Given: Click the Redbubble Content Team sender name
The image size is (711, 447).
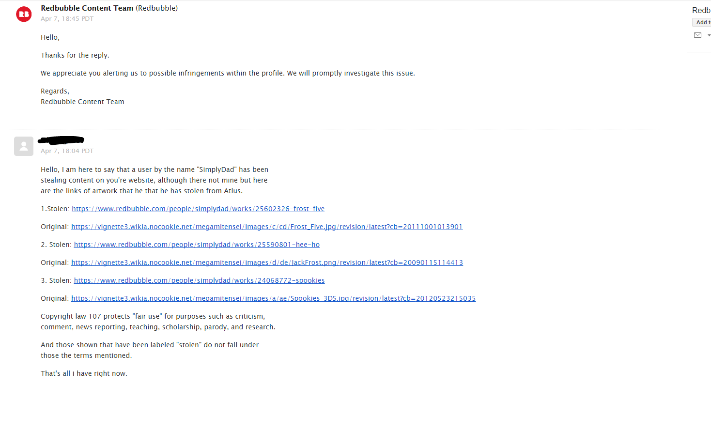Looking at the screenshot, I should pos(87,8).
